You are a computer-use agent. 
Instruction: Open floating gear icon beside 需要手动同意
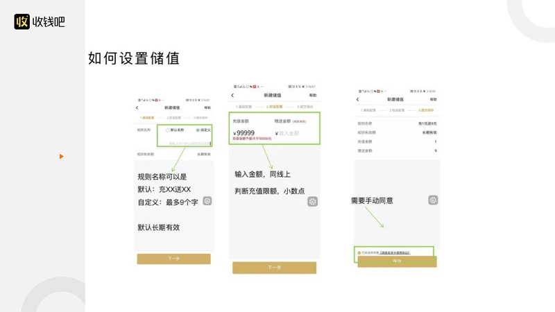(433, 200)
